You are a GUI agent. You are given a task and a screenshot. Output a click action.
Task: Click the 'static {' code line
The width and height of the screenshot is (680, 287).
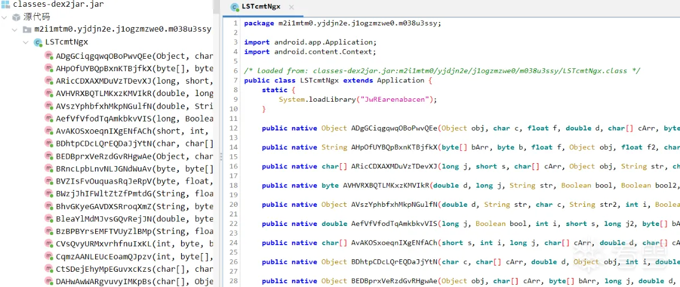[279, 90]
